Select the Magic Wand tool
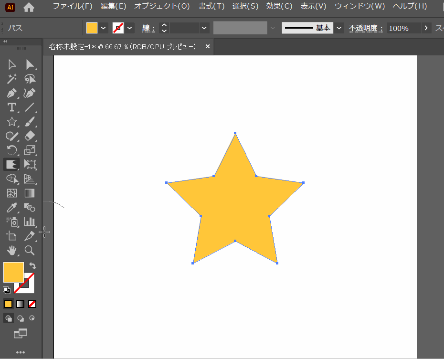 point(11,79)
